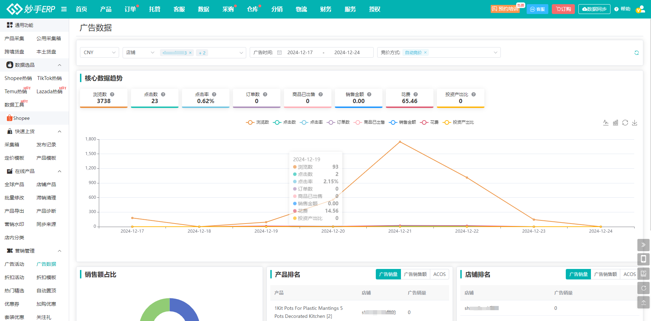651x321 pixels.
Task: Toggle 浏览数 series in chart legend
Action: click(x=257, y=122)
